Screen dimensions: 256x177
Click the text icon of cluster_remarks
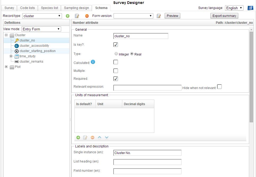click(17, 62)
